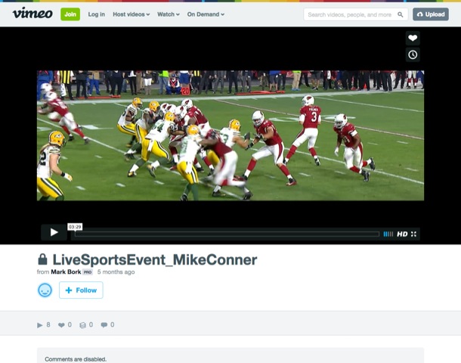Click the comments count bubble icon
Viewport: 461px width, 363px height.
[104, 325]
